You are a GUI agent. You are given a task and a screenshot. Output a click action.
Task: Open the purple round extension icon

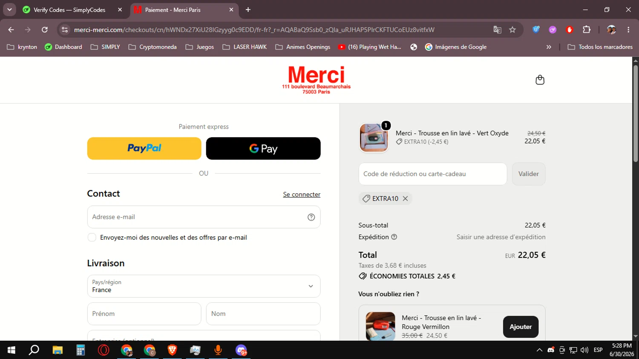click(553, 30)
